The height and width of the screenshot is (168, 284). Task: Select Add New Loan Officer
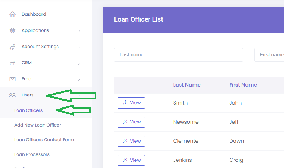point(38,125)
